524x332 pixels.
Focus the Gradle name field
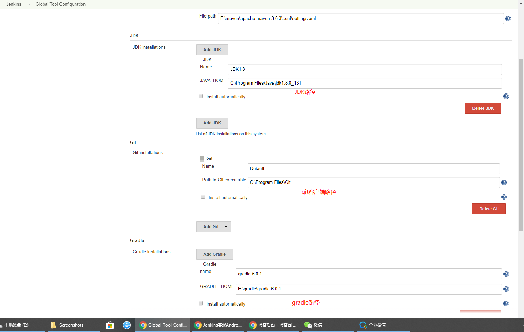[369, 274]
